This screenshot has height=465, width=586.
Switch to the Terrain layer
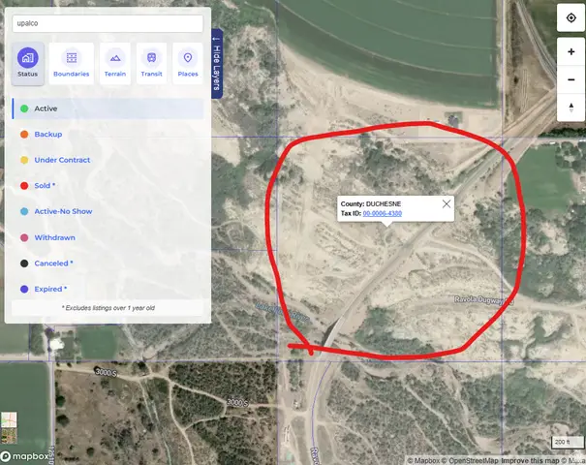[x=115, y=63]
